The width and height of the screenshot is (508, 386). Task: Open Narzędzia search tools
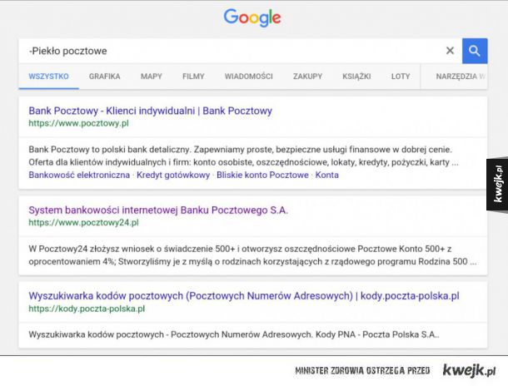(460, 77)
